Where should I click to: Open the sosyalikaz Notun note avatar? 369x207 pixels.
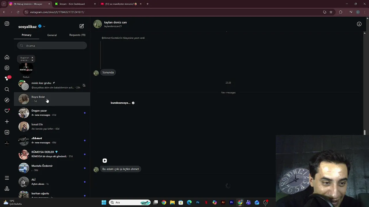click(x=26, y=69)
